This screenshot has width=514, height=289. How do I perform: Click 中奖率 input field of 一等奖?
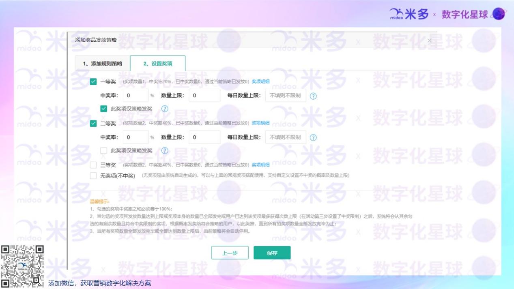click(135, 96)
